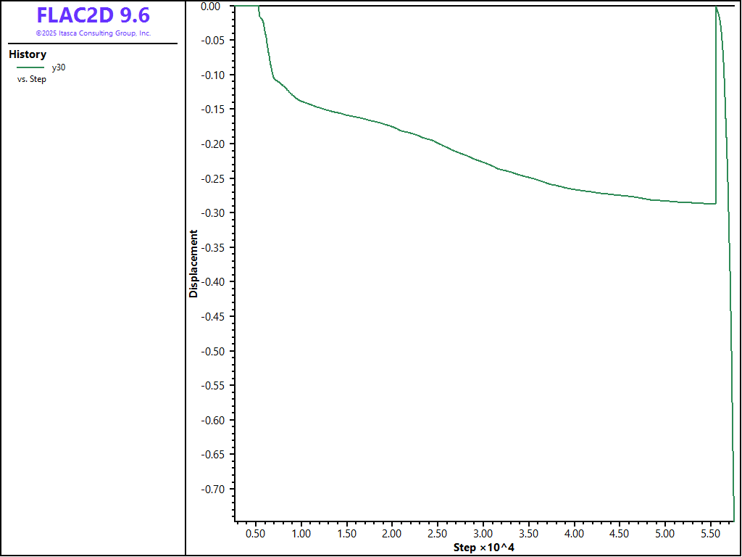Click the 'Step ×10^4' x-axis label
This screenshot has height=557, width=742.
click(484, 547)
